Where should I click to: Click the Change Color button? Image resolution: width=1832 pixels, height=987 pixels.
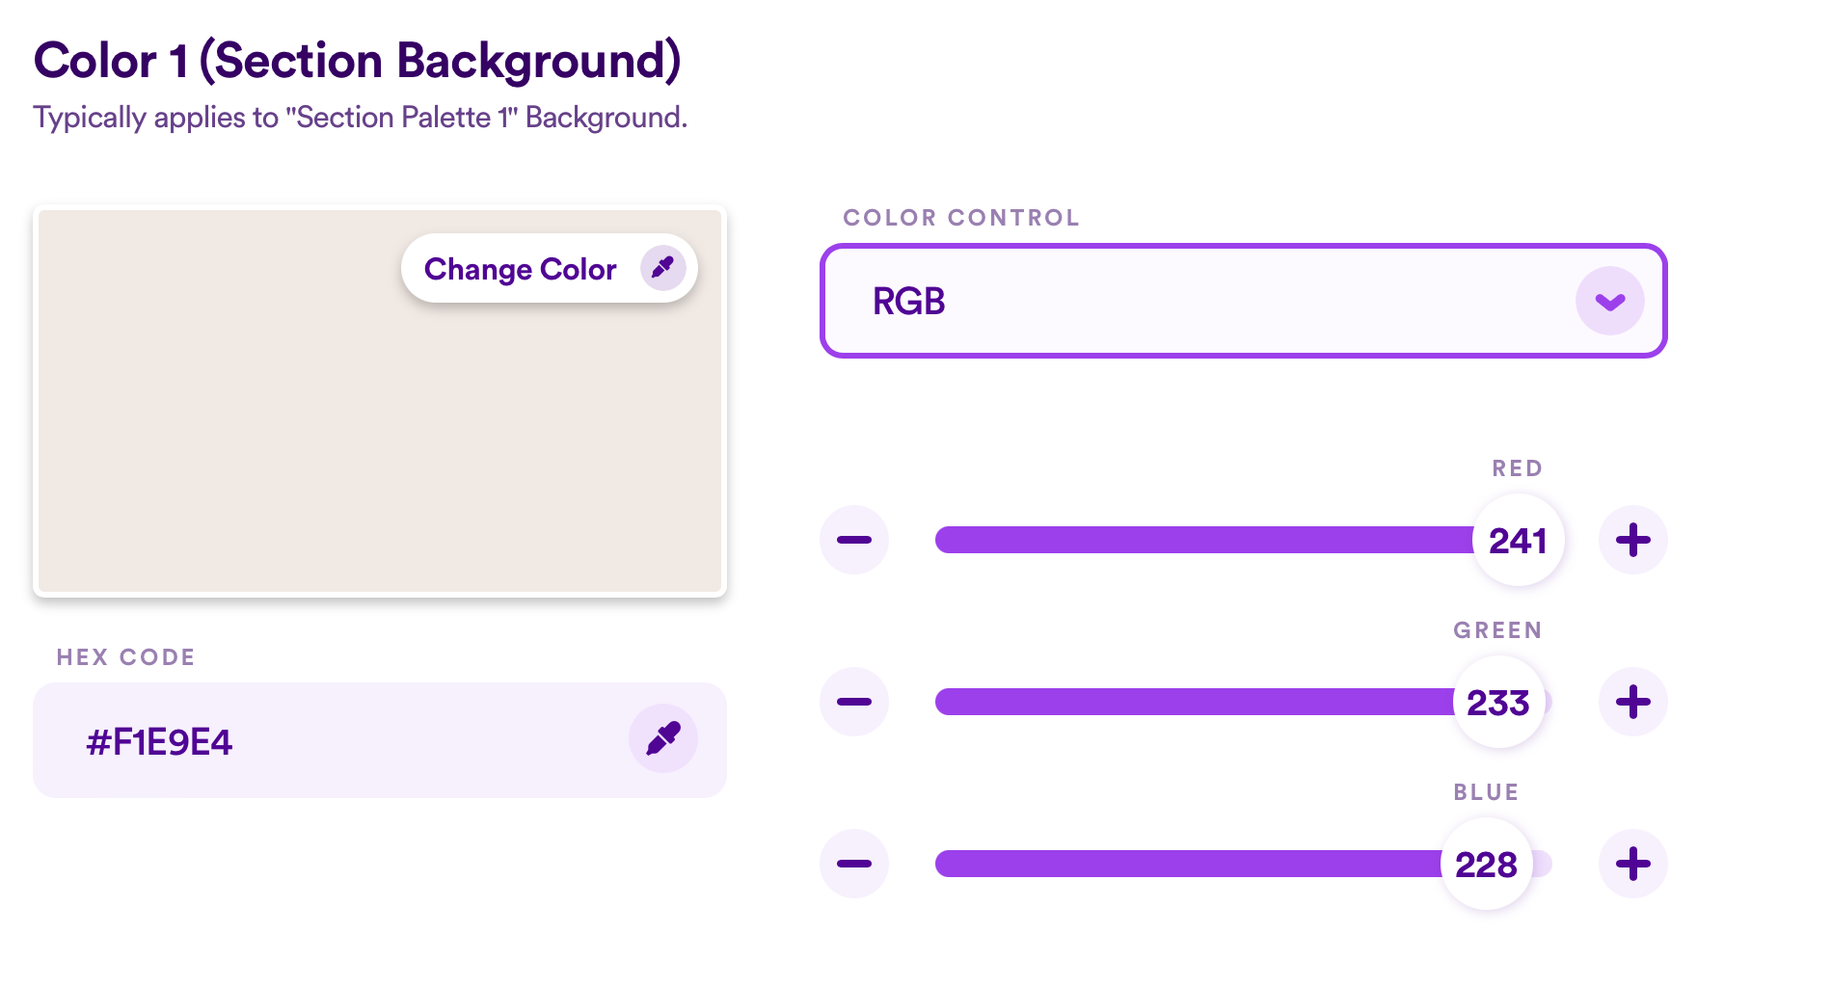(549, 268)
